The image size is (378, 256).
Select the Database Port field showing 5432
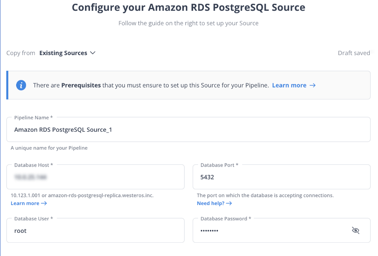click(281, 177)
